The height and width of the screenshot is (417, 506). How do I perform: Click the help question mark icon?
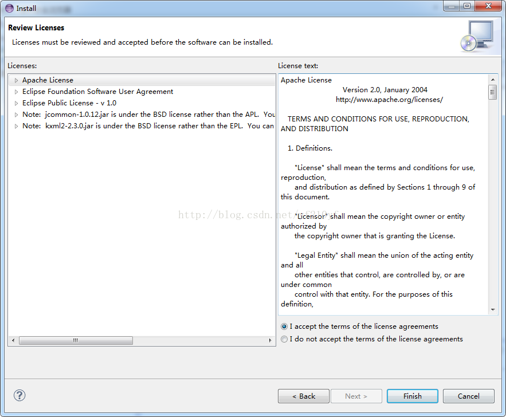[x=19, y=395]
